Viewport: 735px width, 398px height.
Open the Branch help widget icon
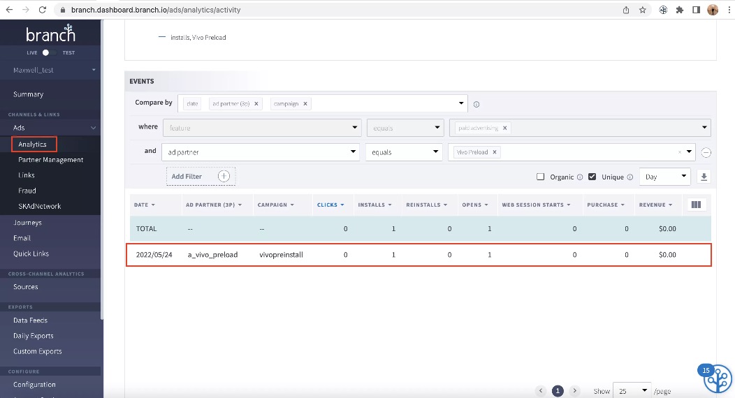coord(718,378)
